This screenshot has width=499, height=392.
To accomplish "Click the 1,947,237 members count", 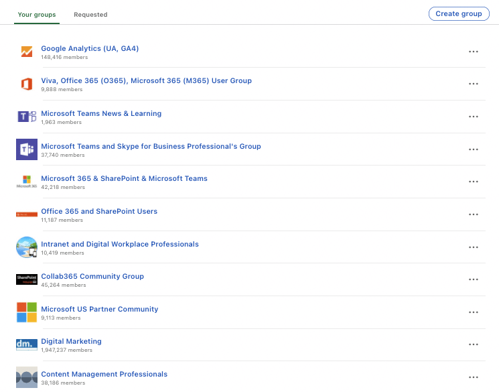I will coord(66,350).
